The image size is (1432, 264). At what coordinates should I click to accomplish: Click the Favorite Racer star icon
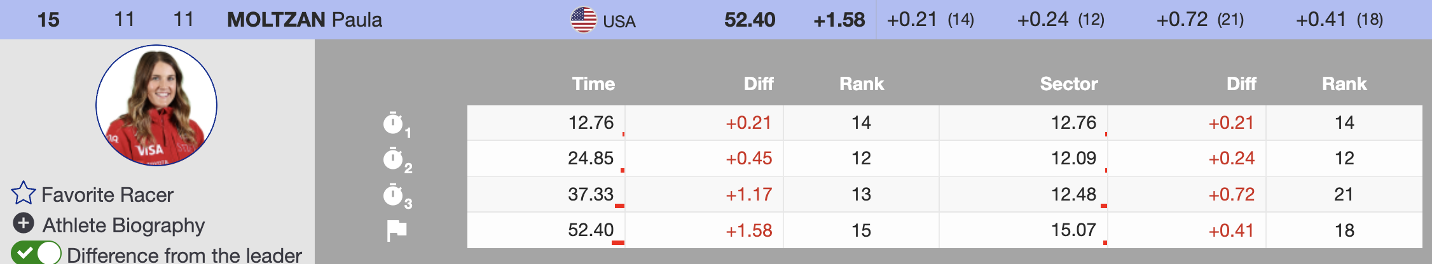(24, 193)
